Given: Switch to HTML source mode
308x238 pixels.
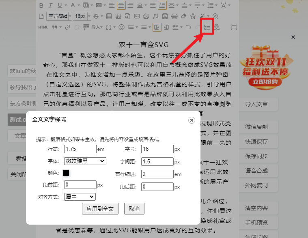Looking at the screenshot, I should pos(43,27).
